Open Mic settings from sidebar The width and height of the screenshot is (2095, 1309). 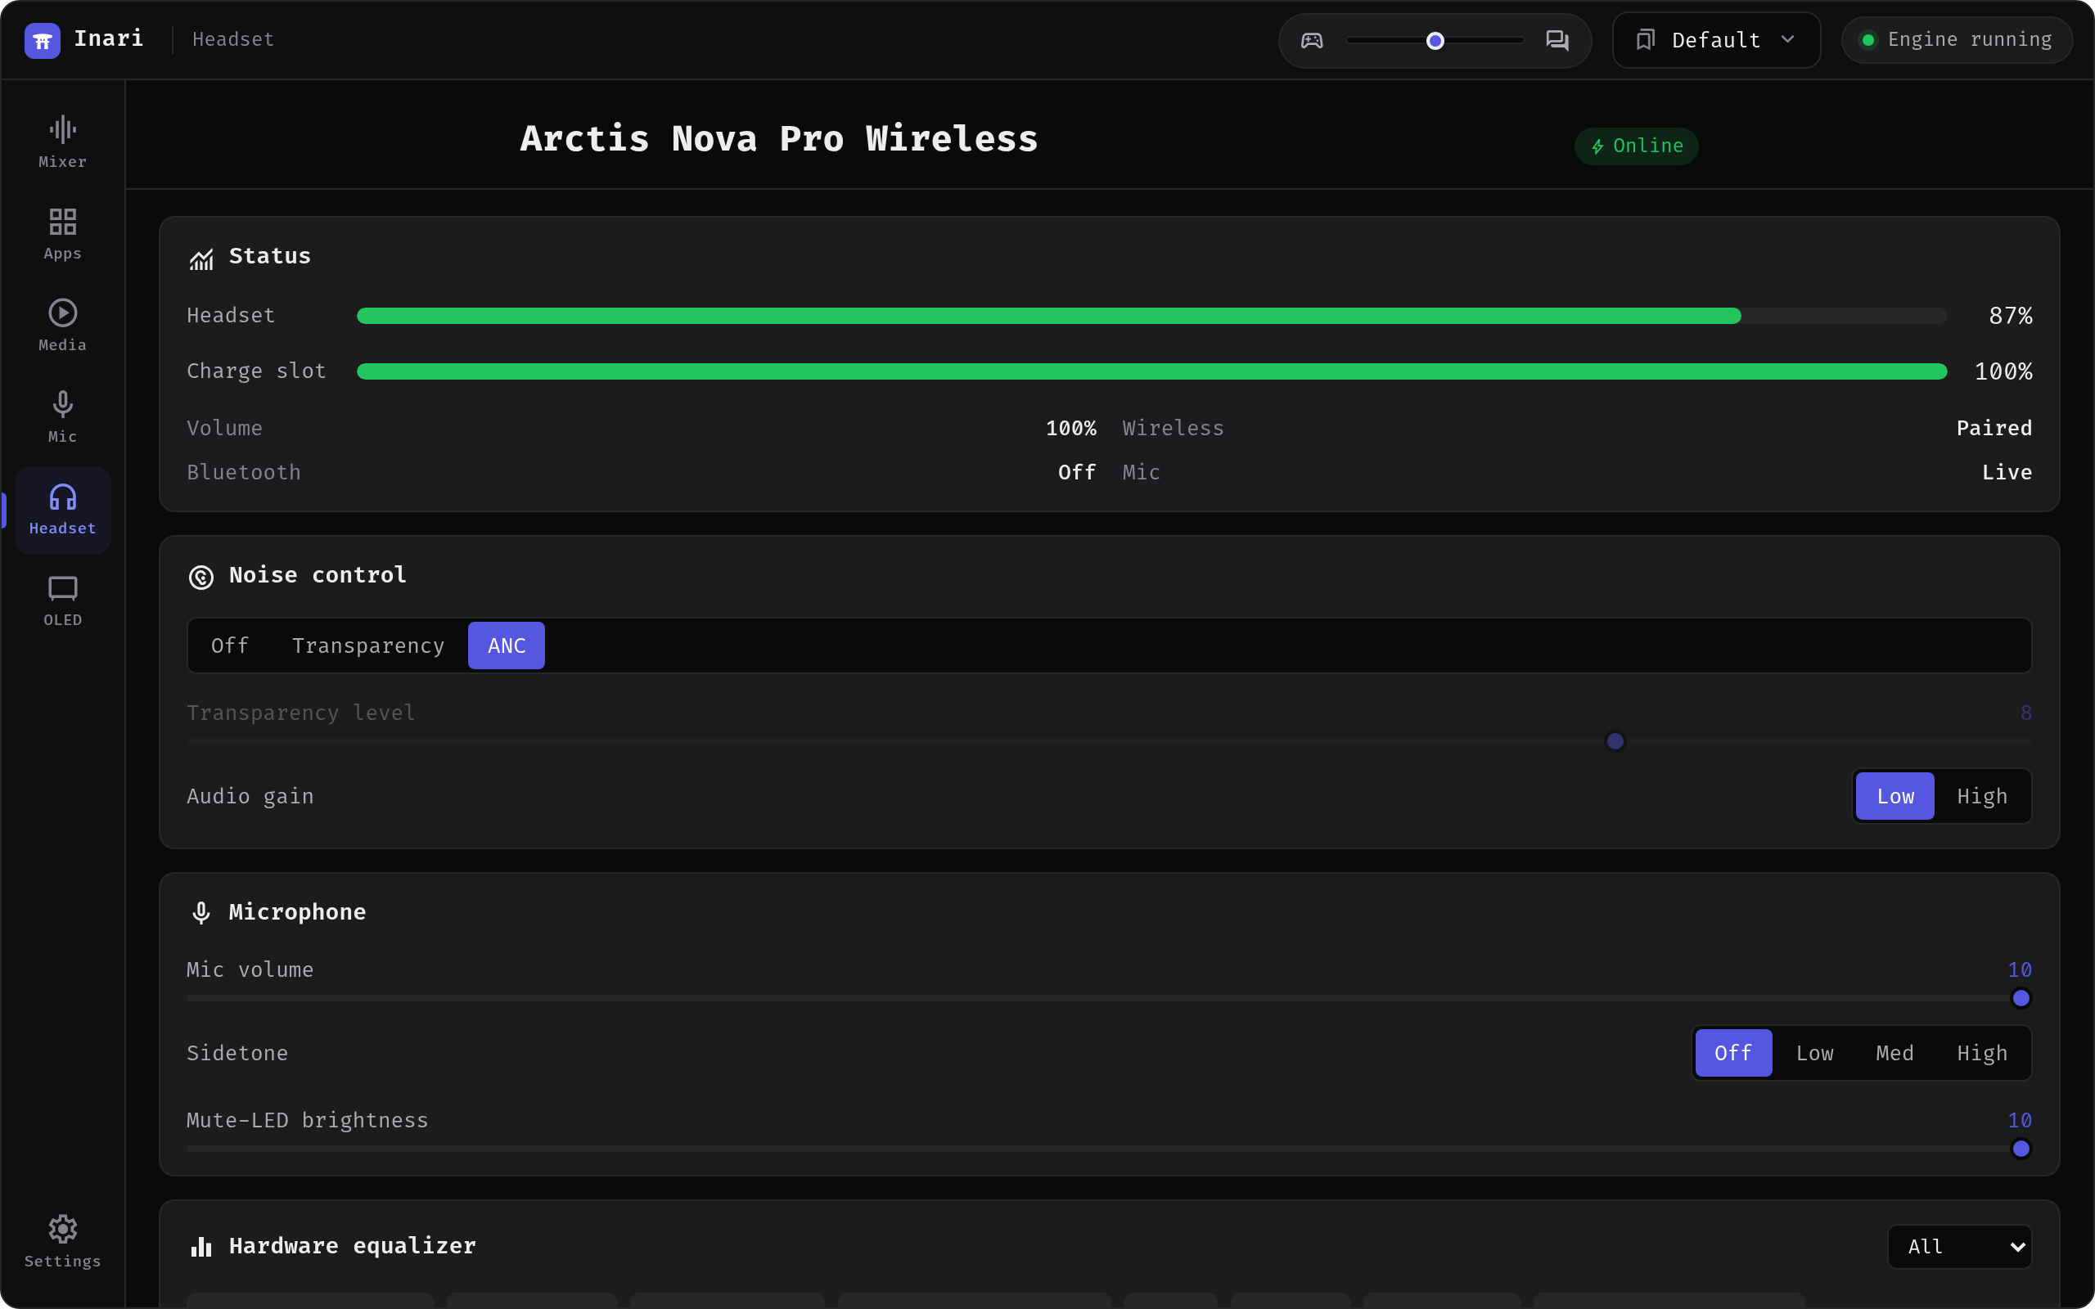[62, 418]
